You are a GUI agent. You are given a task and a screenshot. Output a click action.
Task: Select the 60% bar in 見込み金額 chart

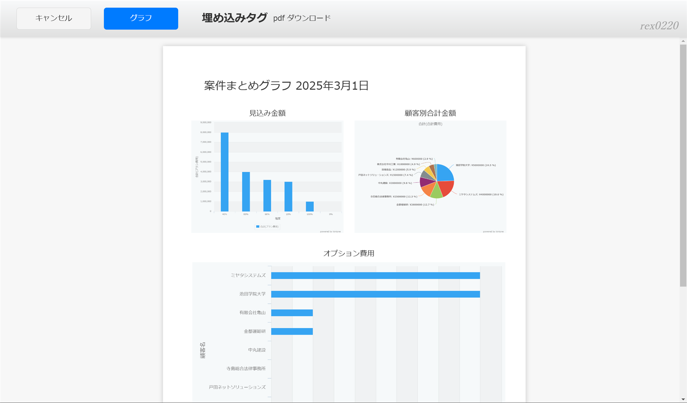[x=267, y=196]
